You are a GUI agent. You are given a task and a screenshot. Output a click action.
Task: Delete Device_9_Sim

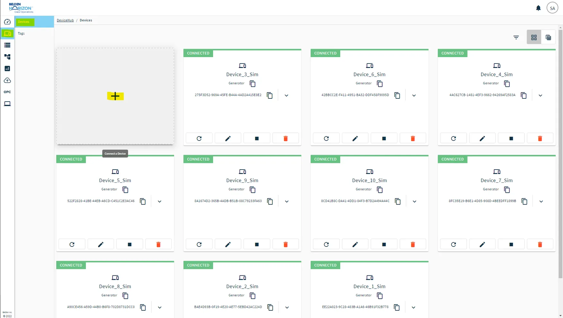click(x=286, y=244)
